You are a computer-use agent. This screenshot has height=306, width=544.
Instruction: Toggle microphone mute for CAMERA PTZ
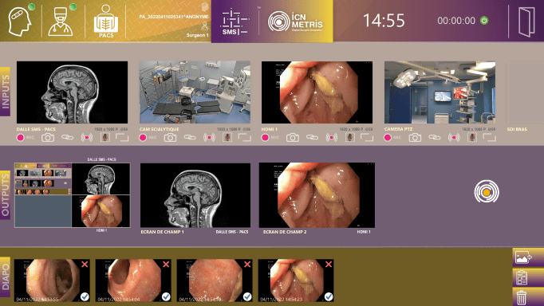(x=472, y=138)
